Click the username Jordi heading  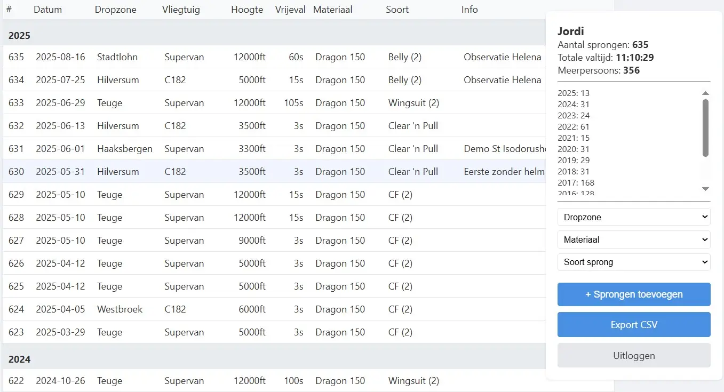tap(570, 31)
